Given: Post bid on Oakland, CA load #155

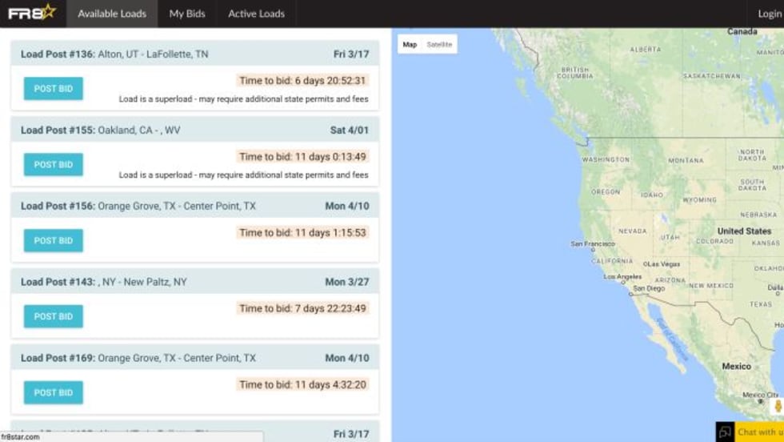Looking at the screenshot, I should (54, 165).
